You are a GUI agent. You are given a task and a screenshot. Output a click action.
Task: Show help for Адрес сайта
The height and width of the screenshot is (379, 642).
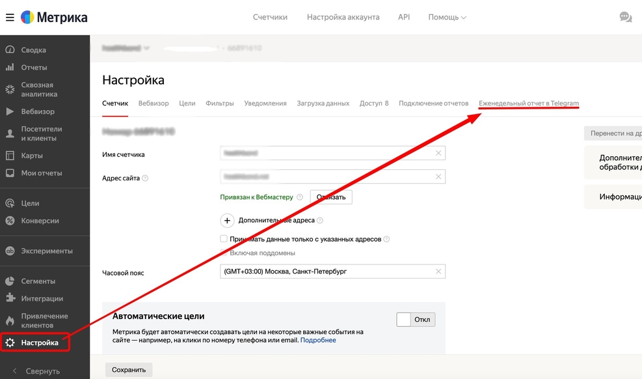tap(145, 178)
